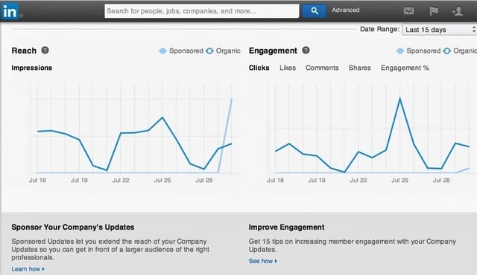Click the Advanced search link
The height and width of the screenshot is (275, 477).
click(345, 10)
